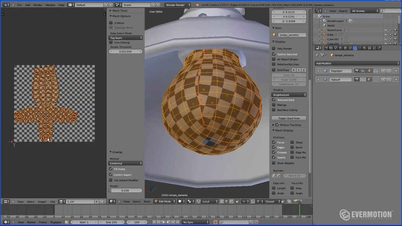Enable the X Mirror checkbox
402x226 pixels.
coord(111,23)
